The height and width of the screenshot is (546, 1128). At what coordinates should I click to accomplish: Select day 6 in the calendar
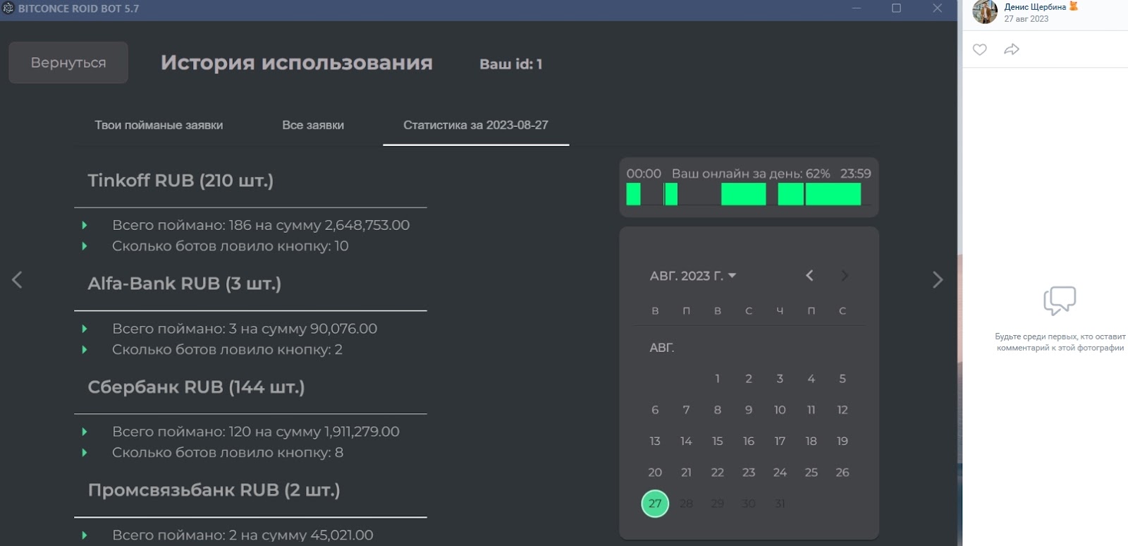[655, 410]
